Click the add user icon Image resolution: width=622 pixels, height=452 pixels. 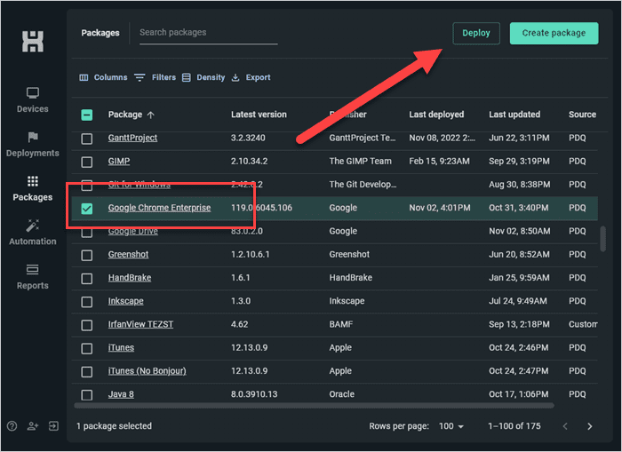point(33,426)
